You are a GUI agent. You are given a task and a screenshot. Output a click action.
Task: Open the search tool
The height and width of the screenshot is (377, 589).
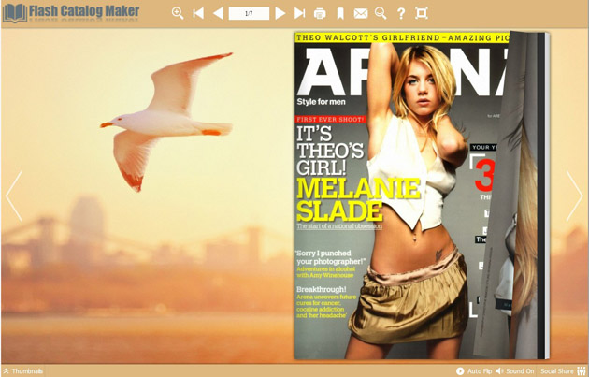point(381,13)
